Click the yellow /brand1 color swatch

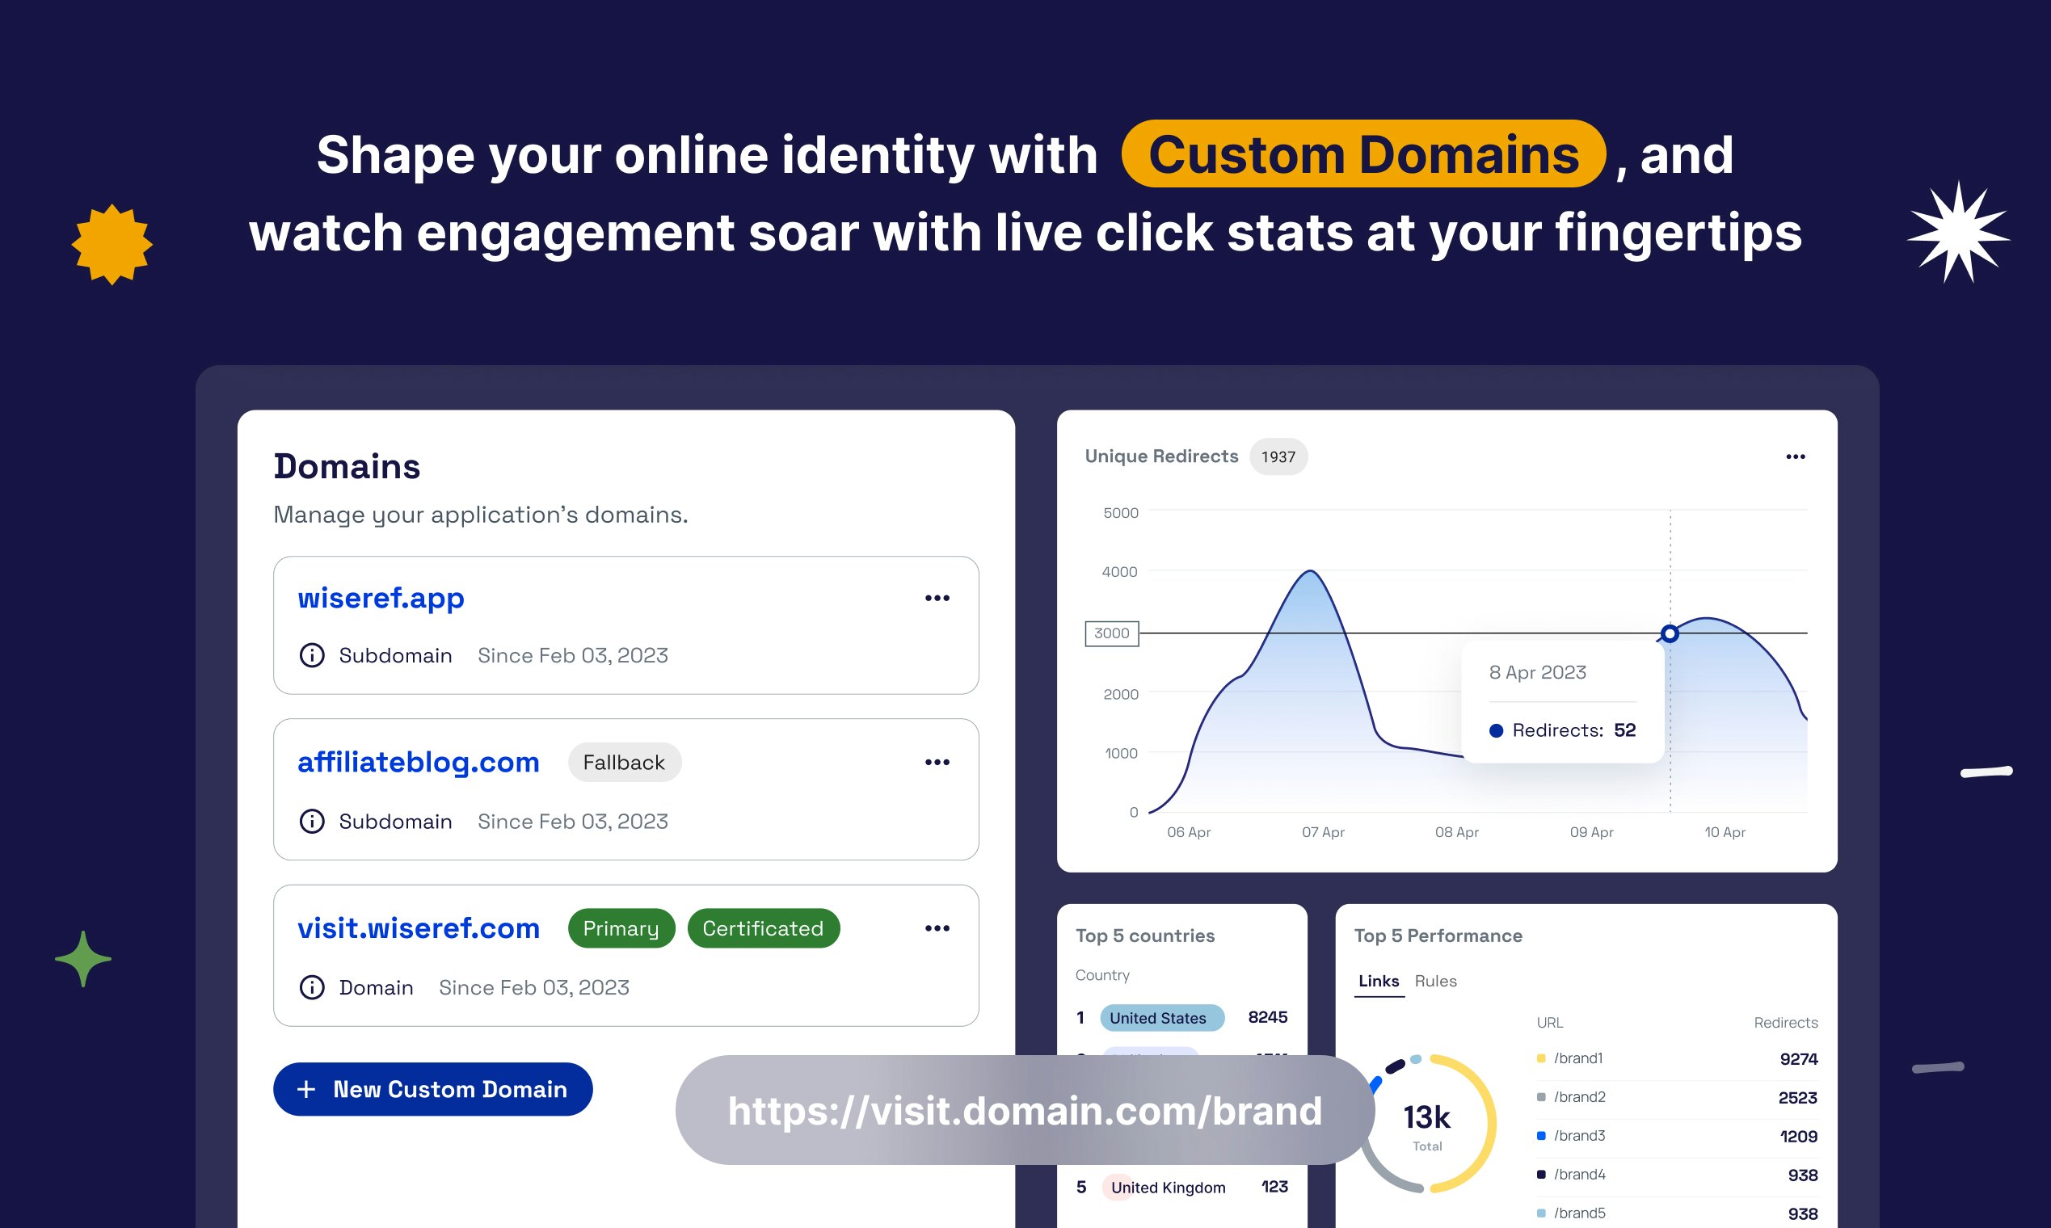point(1541,1058)
